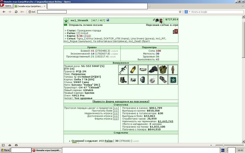The height and width of the screenshot is (153, 245).
Task: Click the Delta 7 TA body armor icon
Action: (x=163, y=70)
